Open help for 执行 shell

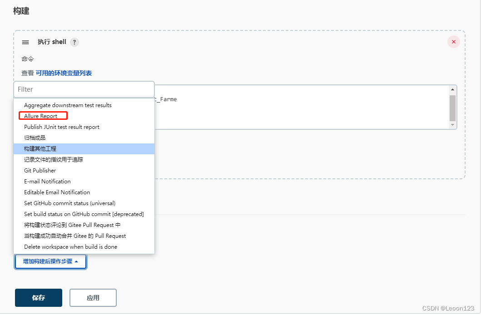click(74, 42)
